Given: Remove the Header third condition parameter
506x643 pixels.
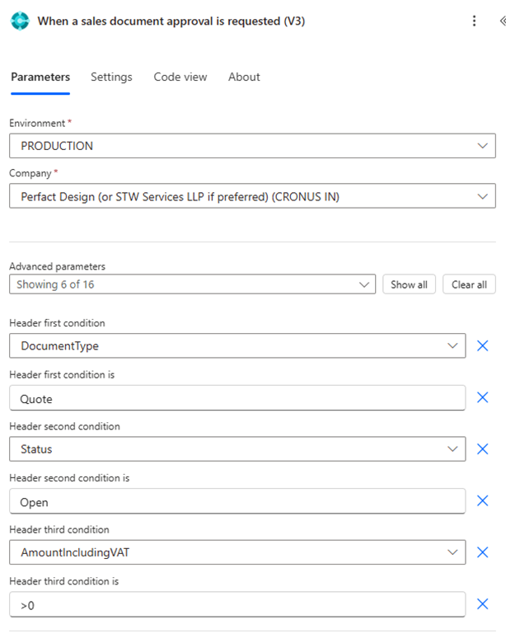Looking at the screenshot, I should (x=483, y=552).
